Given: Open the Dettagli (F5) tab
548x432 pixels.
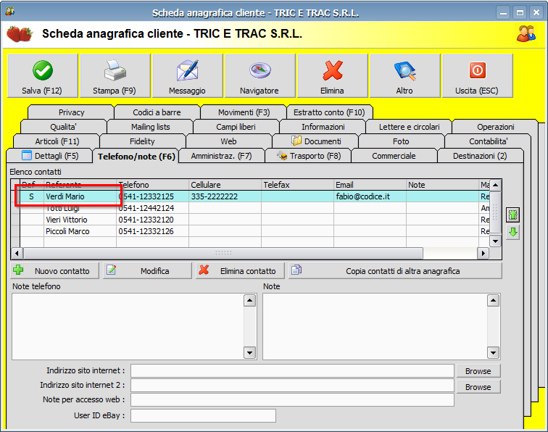Looking at the screenshot, I should (x=49, y=156).
